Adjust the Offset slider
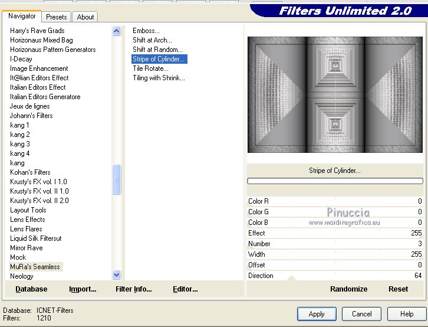 [x=335, y=265]
